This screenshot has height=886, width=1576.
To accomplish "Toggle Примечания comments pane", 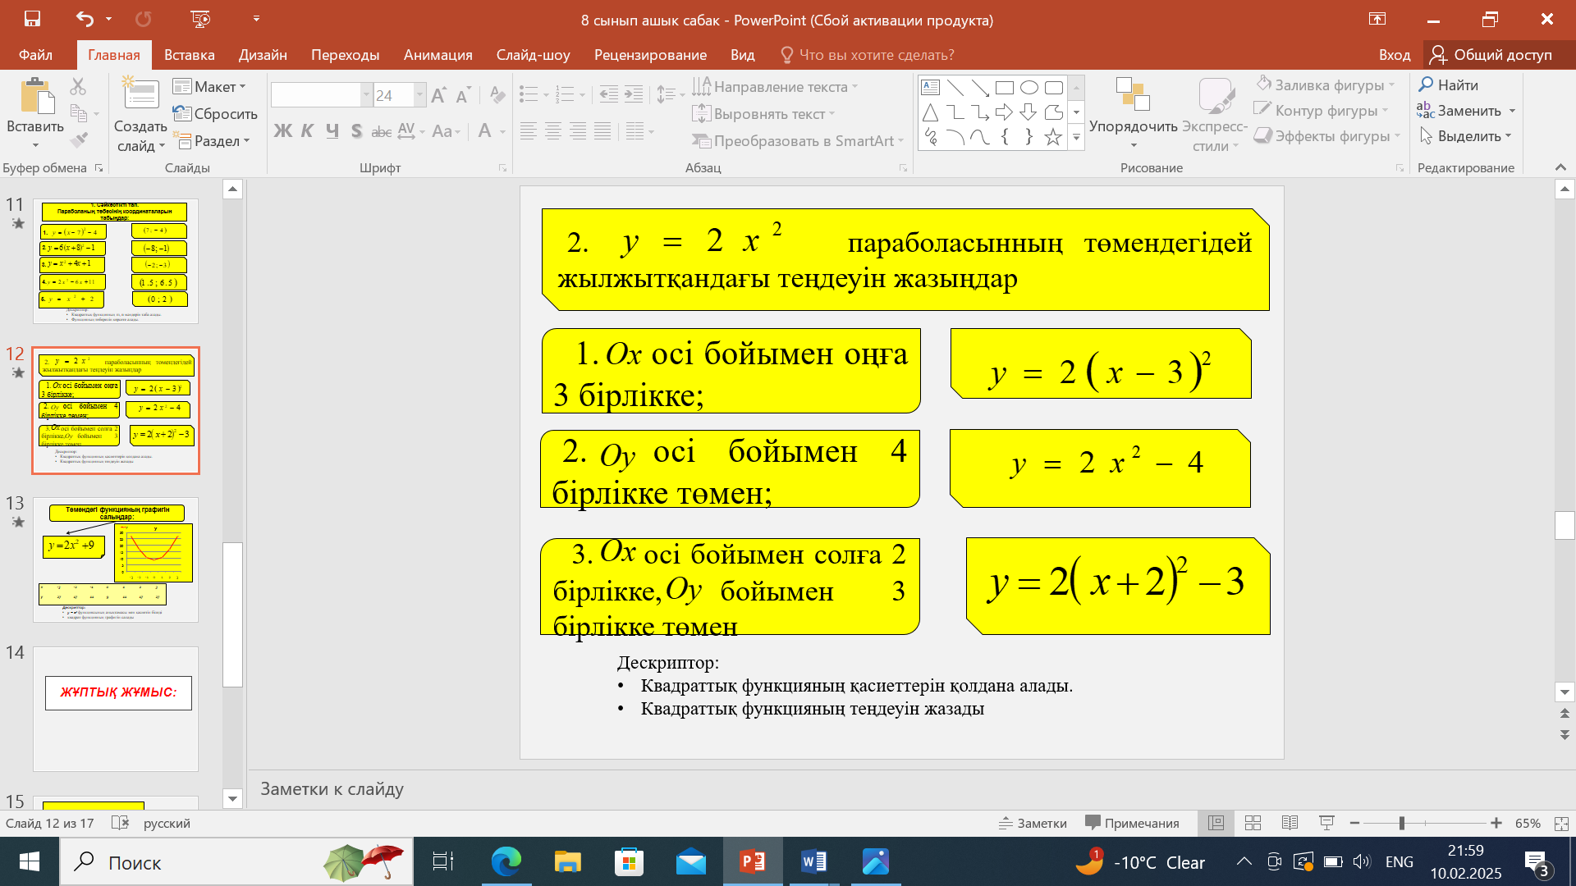I will [x=1132, y=823].
